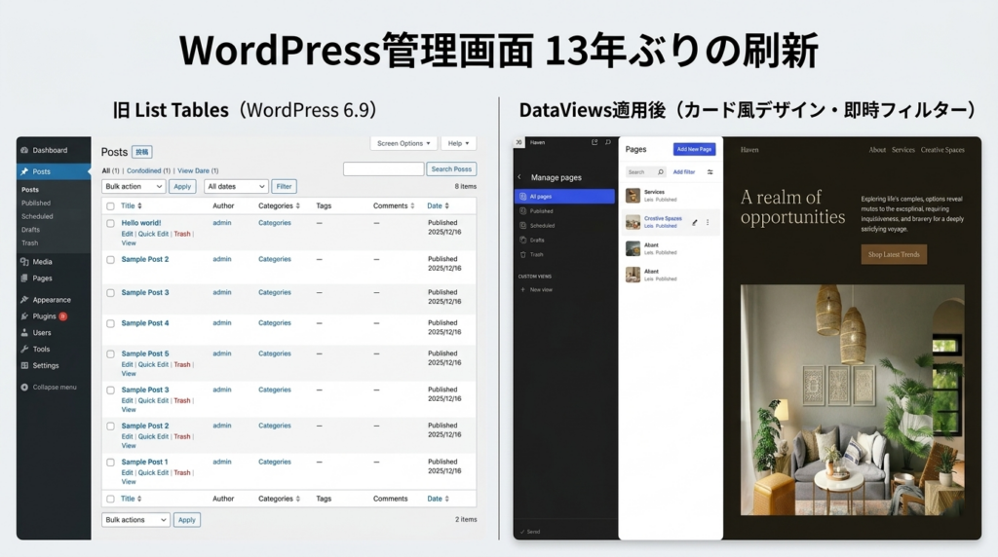Screen dimensions: 998x557
Task: Open the Settings icon in sidebar
Action: click(x=24, y=365)
